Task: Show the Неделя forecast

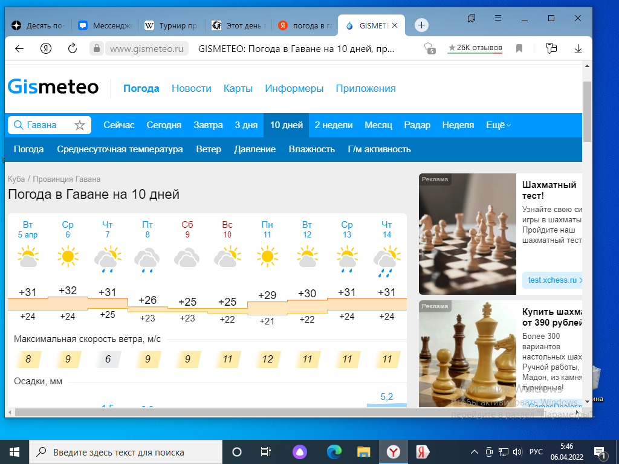Action: [458, 125]
